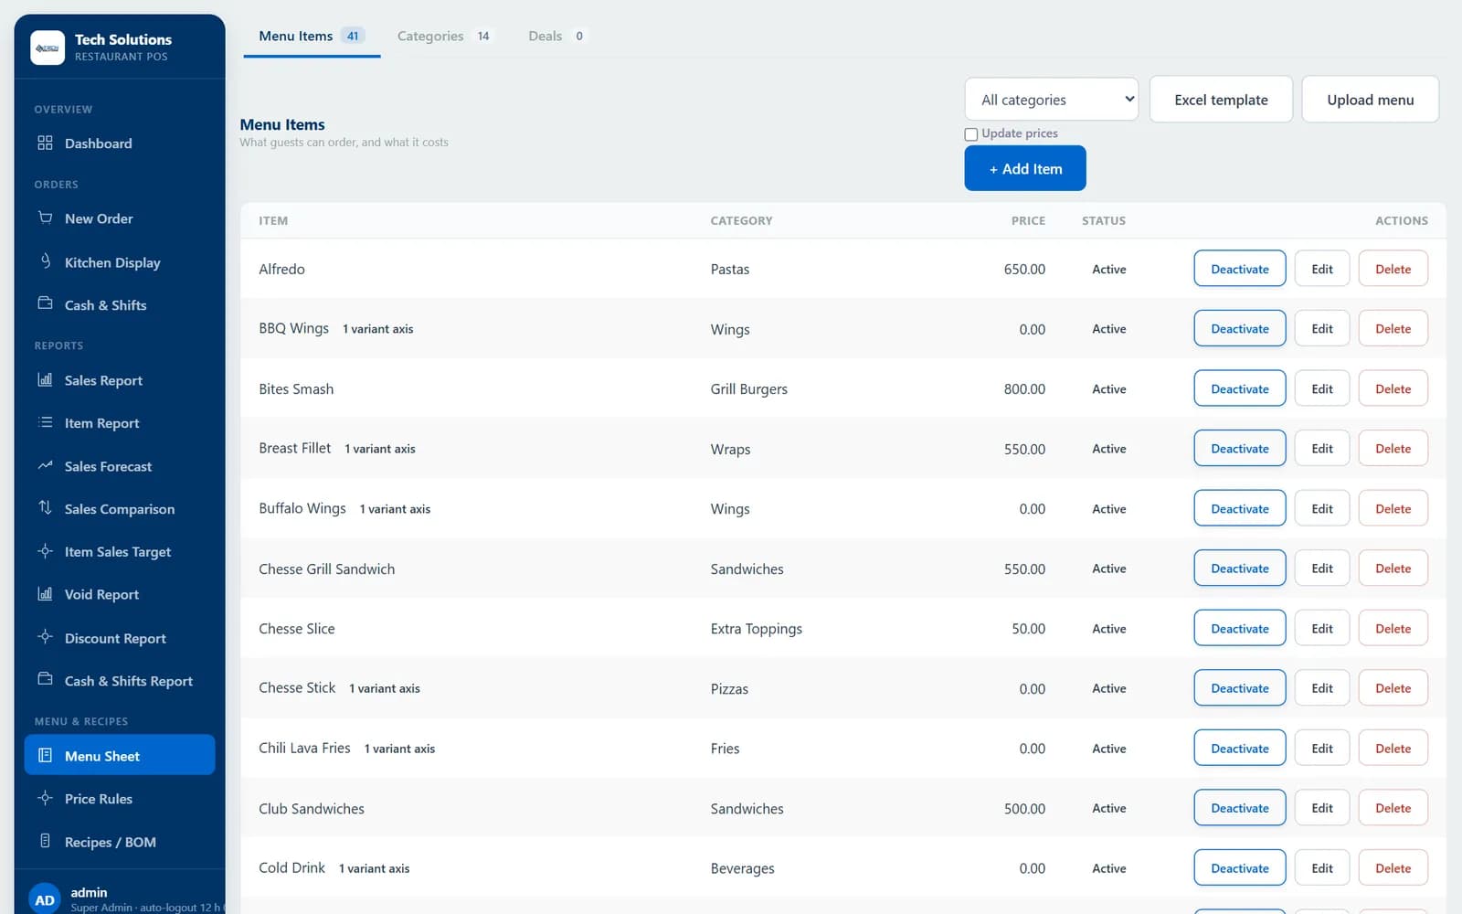Open the Kitchen Display menu entry
Viewport: 1462px width, 914px height.
[x=120, y=262]
